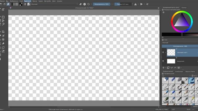Screen dimensions: 198x111
Task: Click the transparent paint layer thumbnail
Action: 171,52
